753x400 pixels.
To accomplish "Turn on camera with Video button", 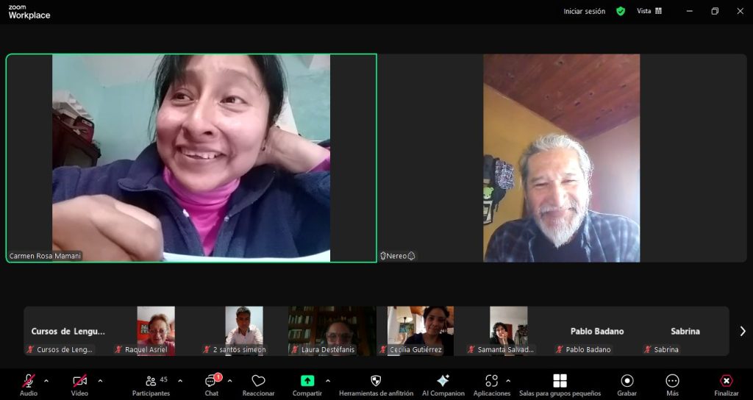I will click(79, 381).
